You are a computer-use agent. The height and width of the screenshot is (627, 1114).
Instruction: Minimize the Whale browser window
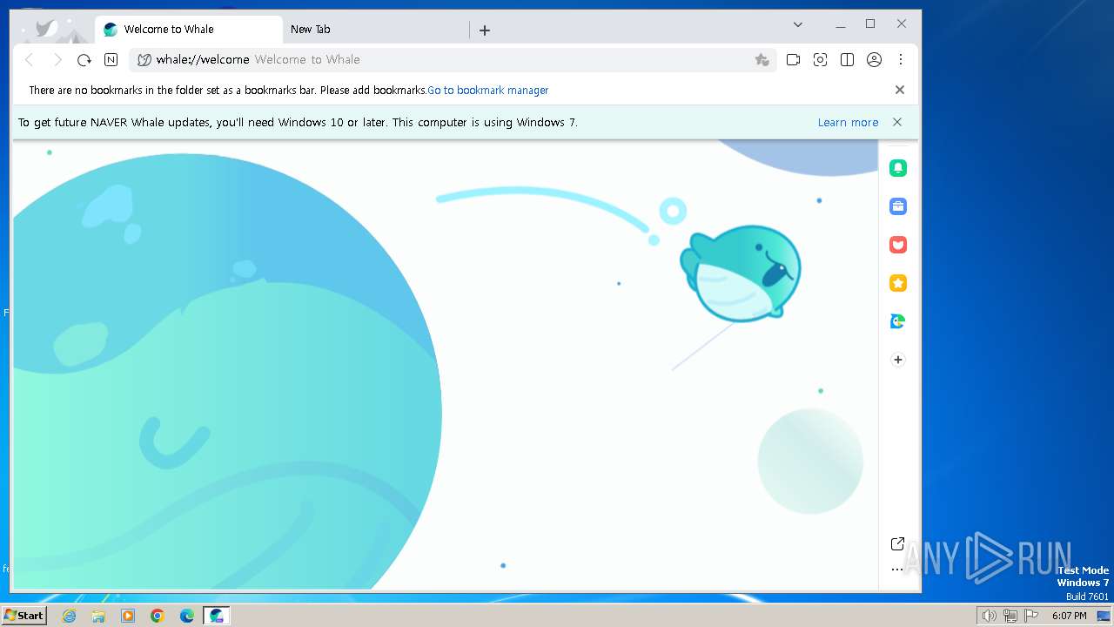point(841,24)
